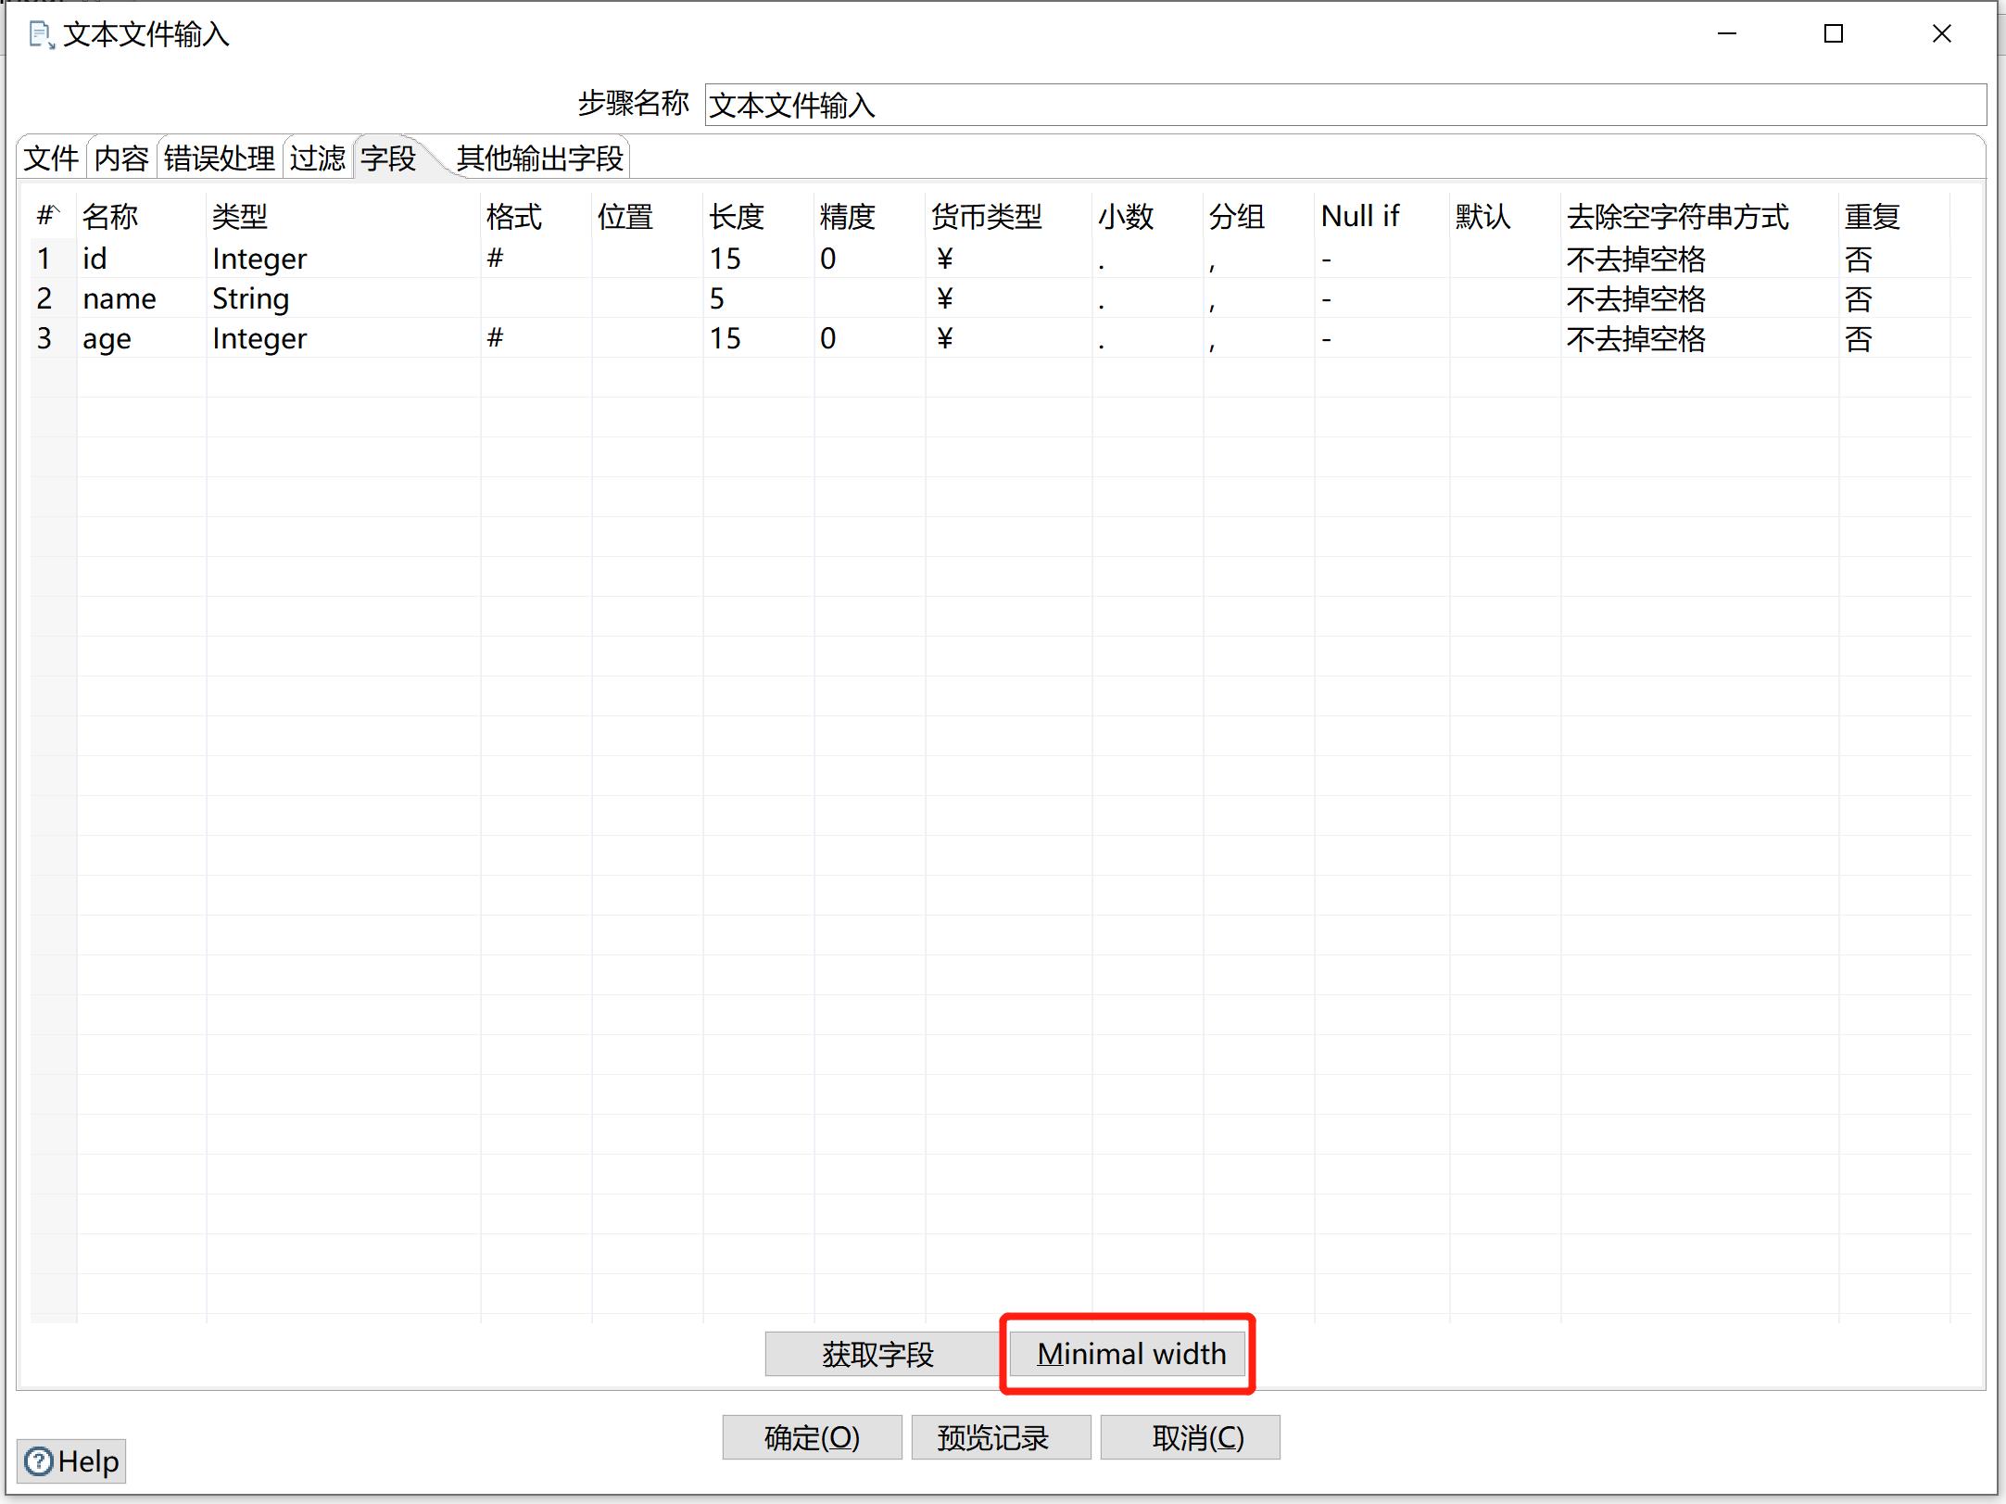Click the 名称 column header
This screenshot has width=2006, height=1504.
pyautogui.click(x=142, y=216)
